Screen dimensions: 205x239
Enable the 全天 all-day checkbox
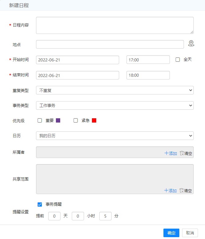point(178,60)
